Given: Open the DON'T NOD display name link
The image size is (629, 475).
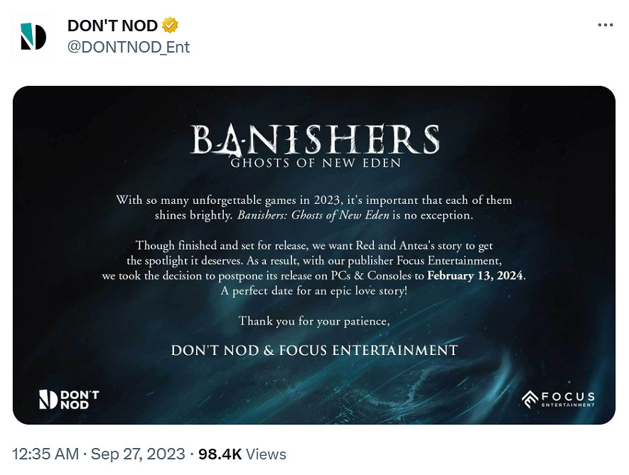Looking at the screenshot, I should coord(112,26).
